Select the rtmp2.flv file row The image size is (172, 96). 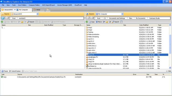tap(127, 62)
